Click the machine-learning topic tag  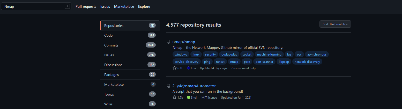click(269, 54)
